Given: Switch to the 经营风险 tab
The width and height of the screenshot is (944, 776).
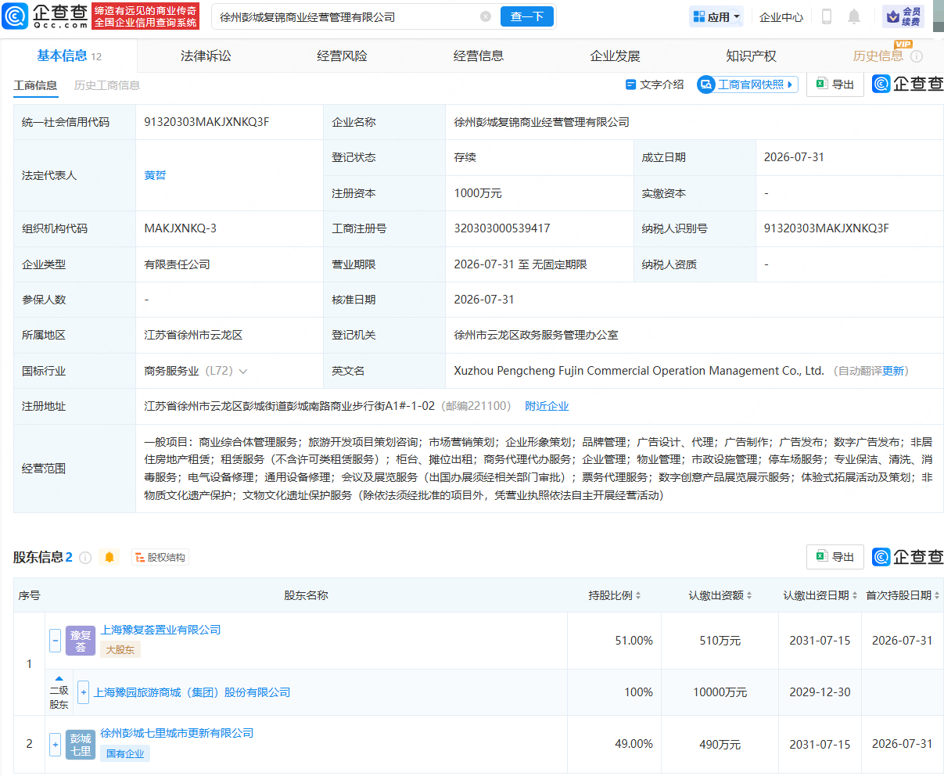Looking at the screenshot, I should (342, 56).
